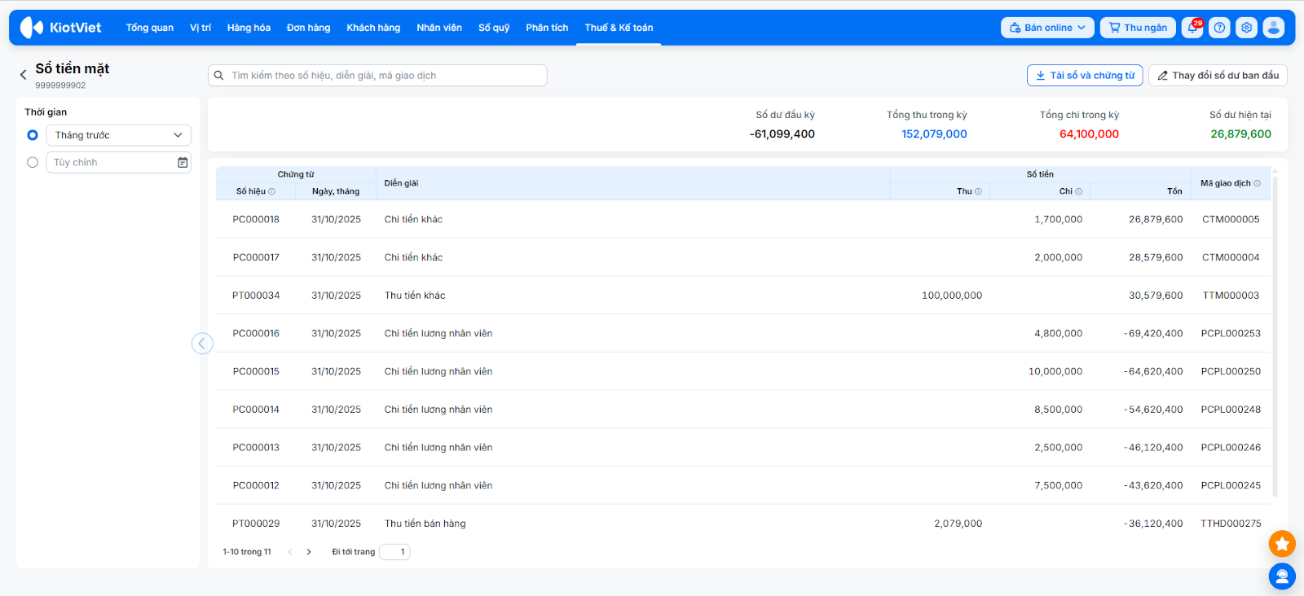Open the Phân tích menu
The height and width of the screenshot is (596, 1304).
point(547,28)
